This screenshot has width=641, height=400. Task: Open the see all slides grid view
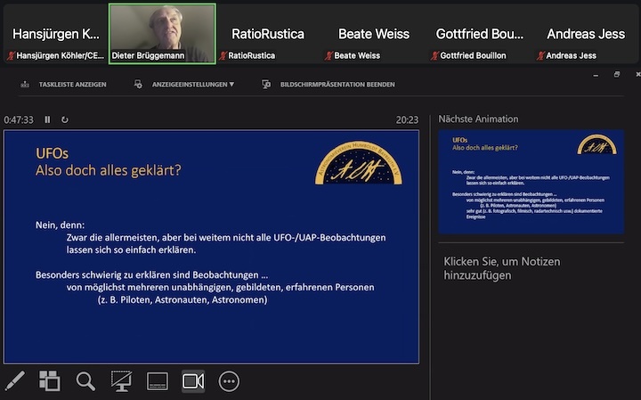[x=50, y=381]
